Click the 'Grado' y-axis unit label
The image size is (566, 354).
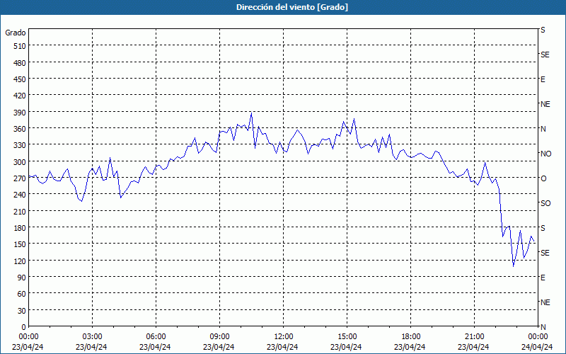(x=16, y=33)
